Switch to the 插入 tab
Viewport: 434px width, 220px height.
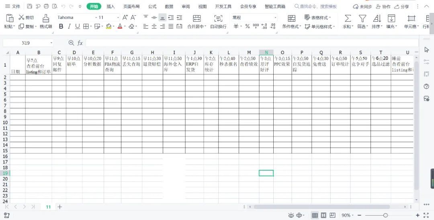point(111,6)
